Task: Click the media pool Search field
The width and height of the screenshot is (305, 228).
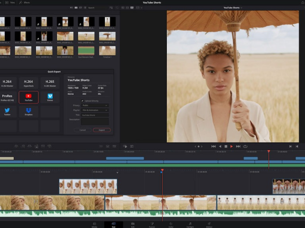Action: coord(97,8)
